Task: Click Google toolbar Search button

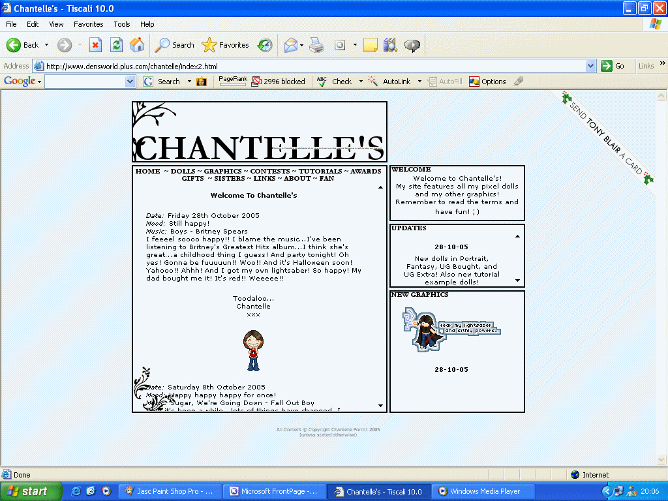Action: 162,82
